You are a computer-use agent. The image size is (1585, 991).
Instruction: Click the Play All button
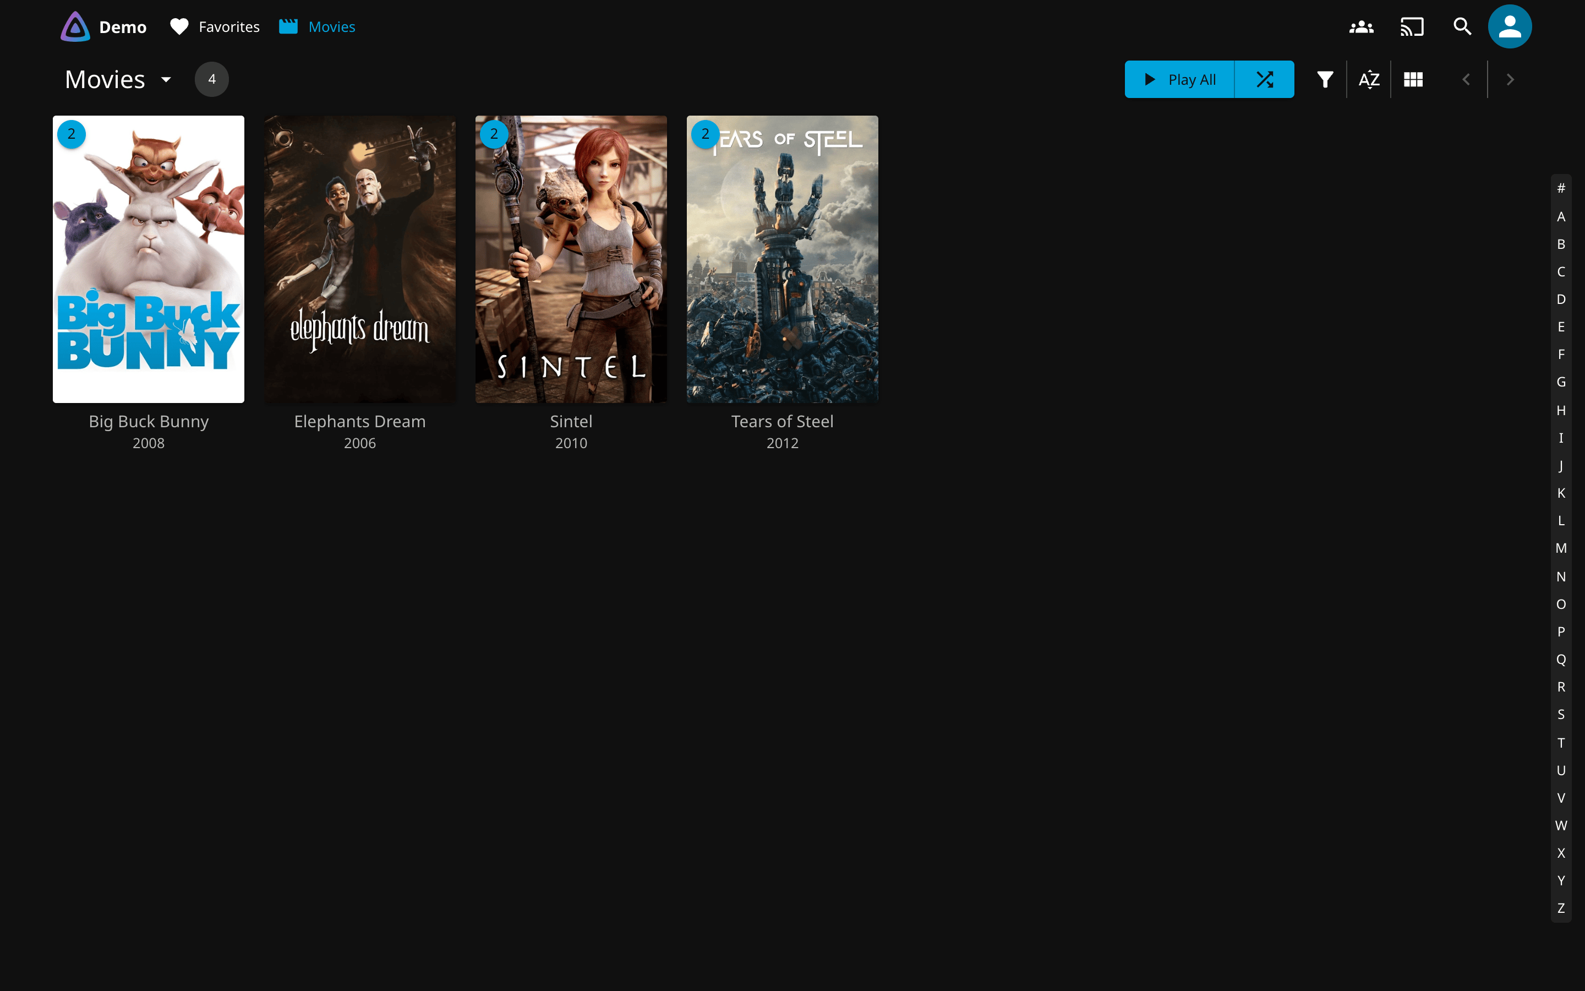pyautogui.click(x=1179, y=79)
